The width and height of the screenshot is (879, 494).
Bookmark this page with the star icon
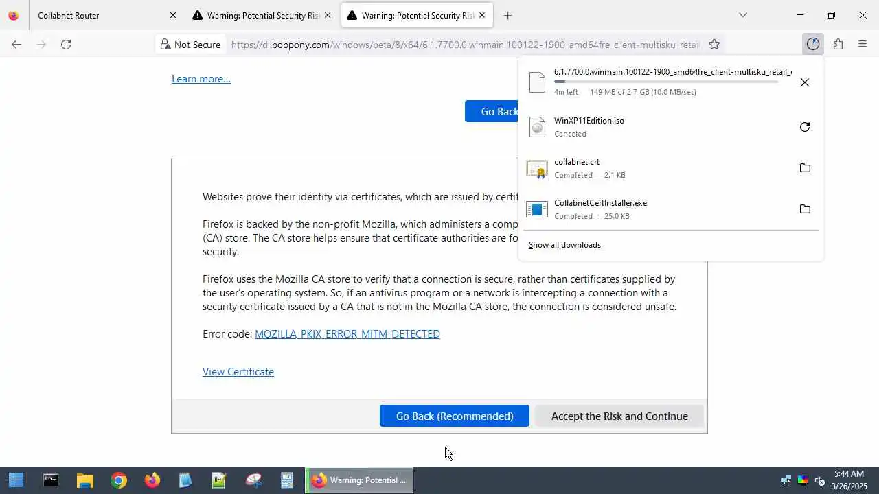tap(714, 45)
